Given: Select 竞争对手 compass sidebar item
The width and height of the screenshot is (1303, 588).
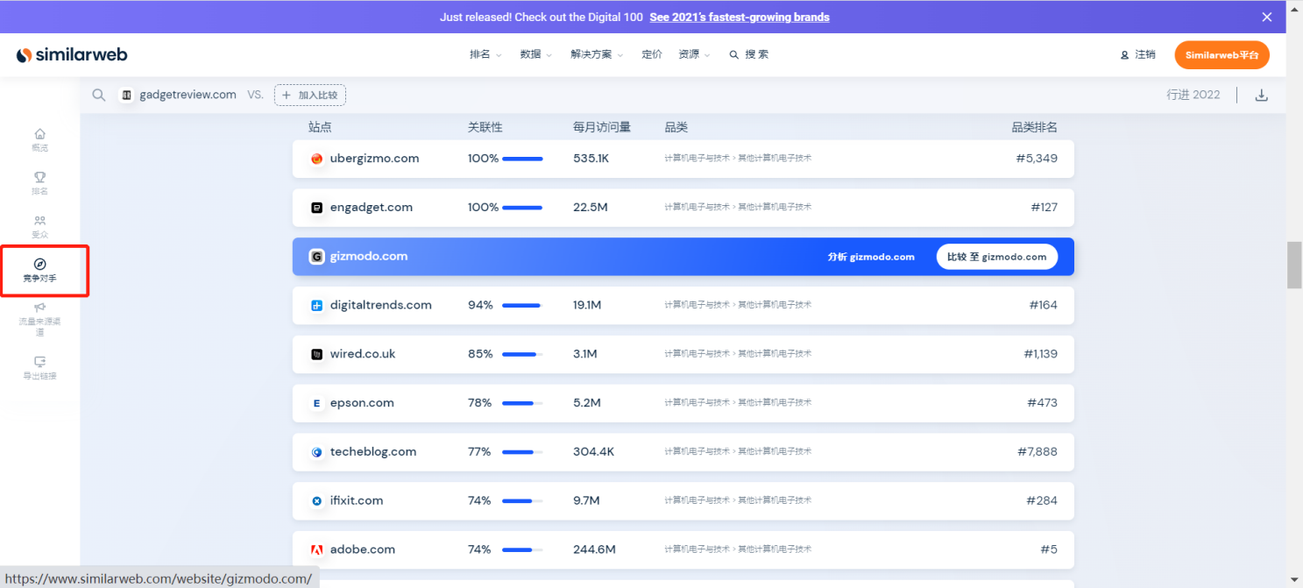Looking at the screenshot, I should 39,271.
